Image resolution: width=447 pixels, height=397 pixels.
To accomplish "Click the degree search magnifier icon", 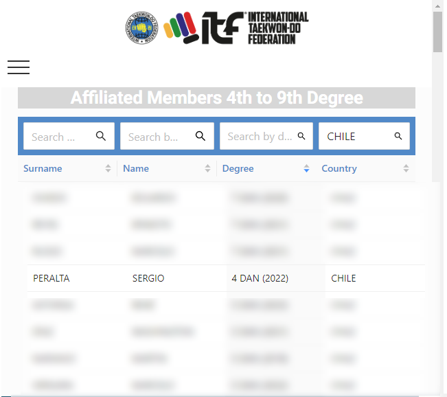I will tap(301, 136).
